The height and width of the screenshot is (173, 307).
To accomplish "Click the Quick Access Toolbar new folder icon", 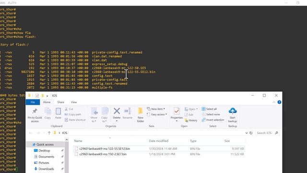I will (x=43, y=96).
